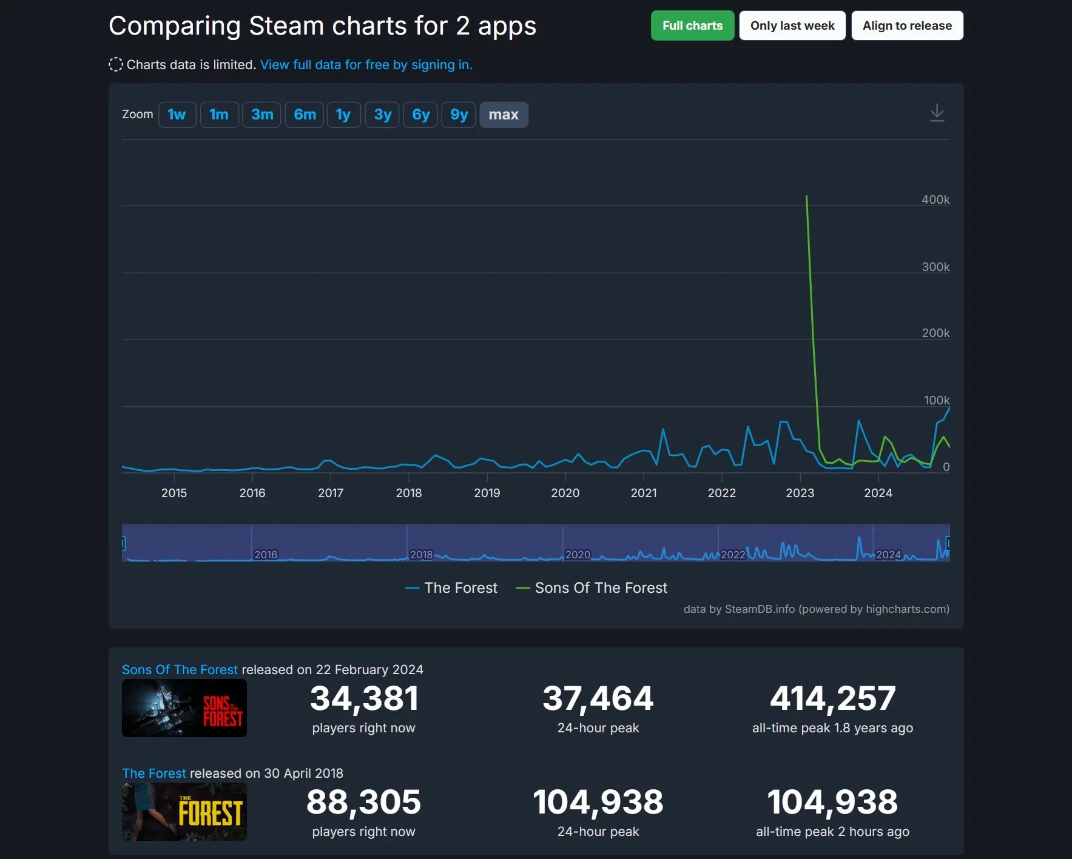The width and height of the screenshot is (1072, 859).
Task: Select the Full charts button
Action: point(692,25)
